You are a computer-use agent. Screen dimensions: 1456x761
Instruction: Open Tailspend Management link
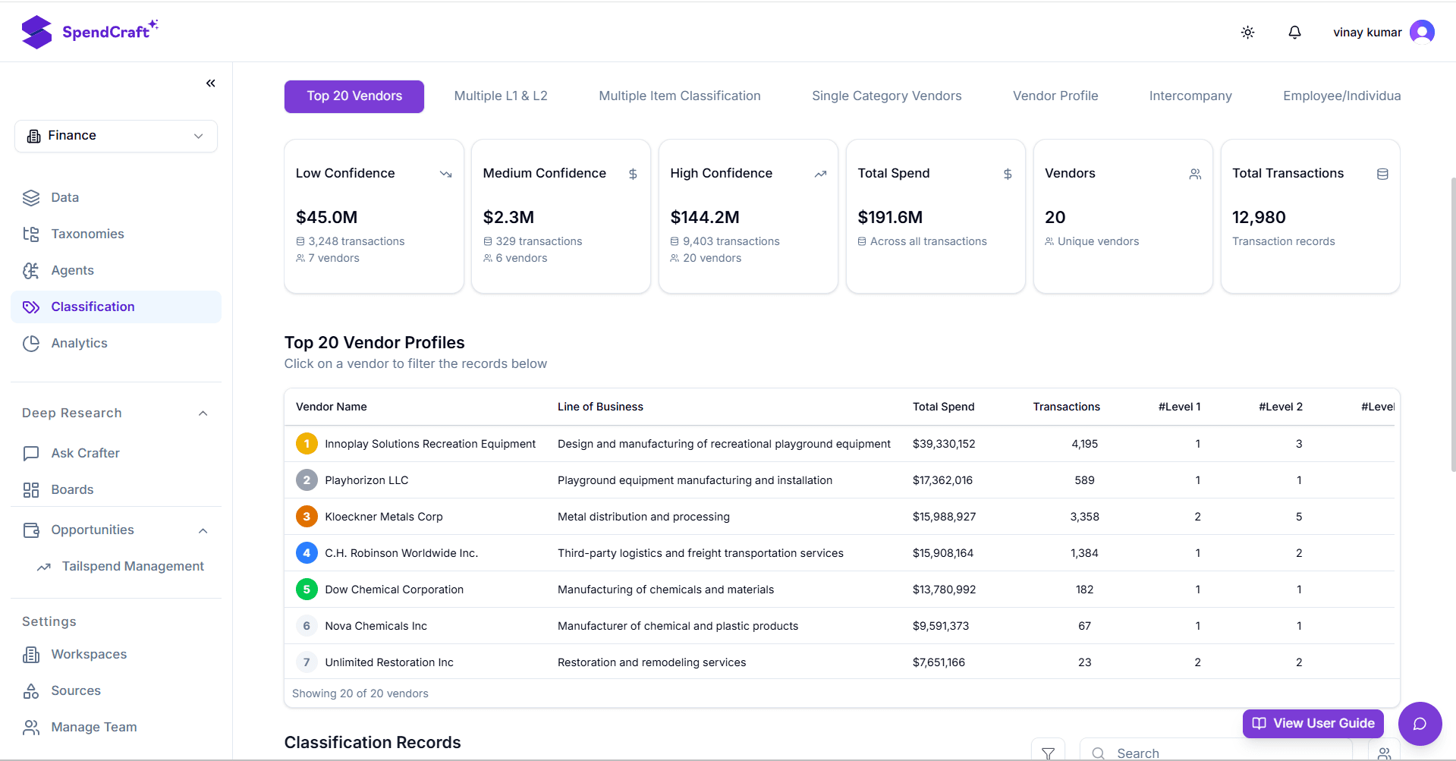point(133,566)
